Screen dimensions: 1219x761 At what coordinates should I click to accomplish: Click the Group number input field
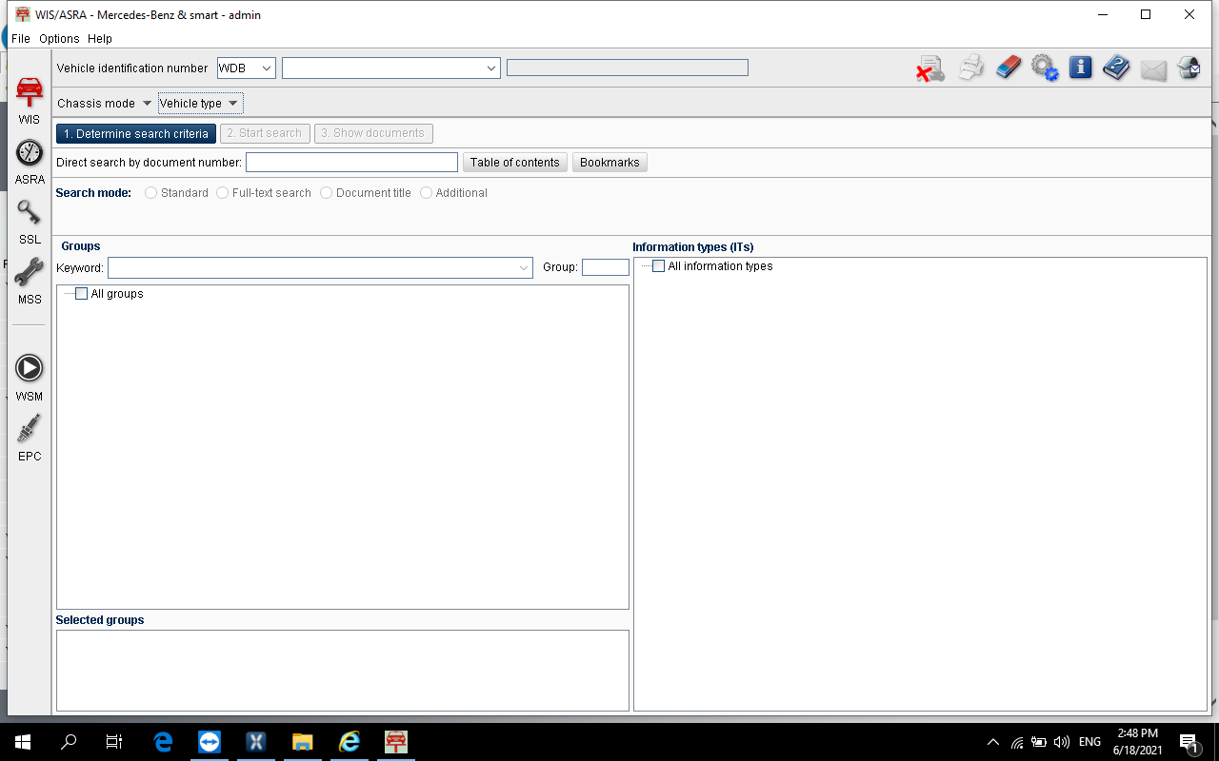(606, 267)
